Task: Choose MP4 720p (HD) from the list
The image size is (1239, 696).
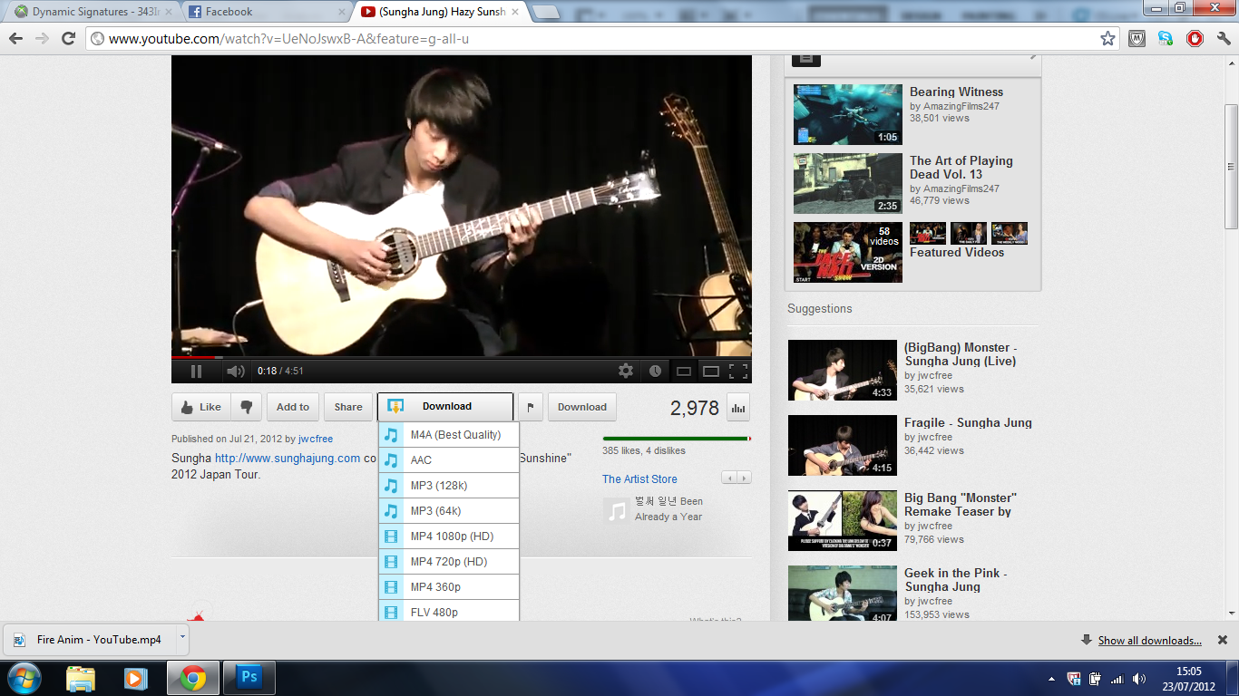Action: (448, 562)
